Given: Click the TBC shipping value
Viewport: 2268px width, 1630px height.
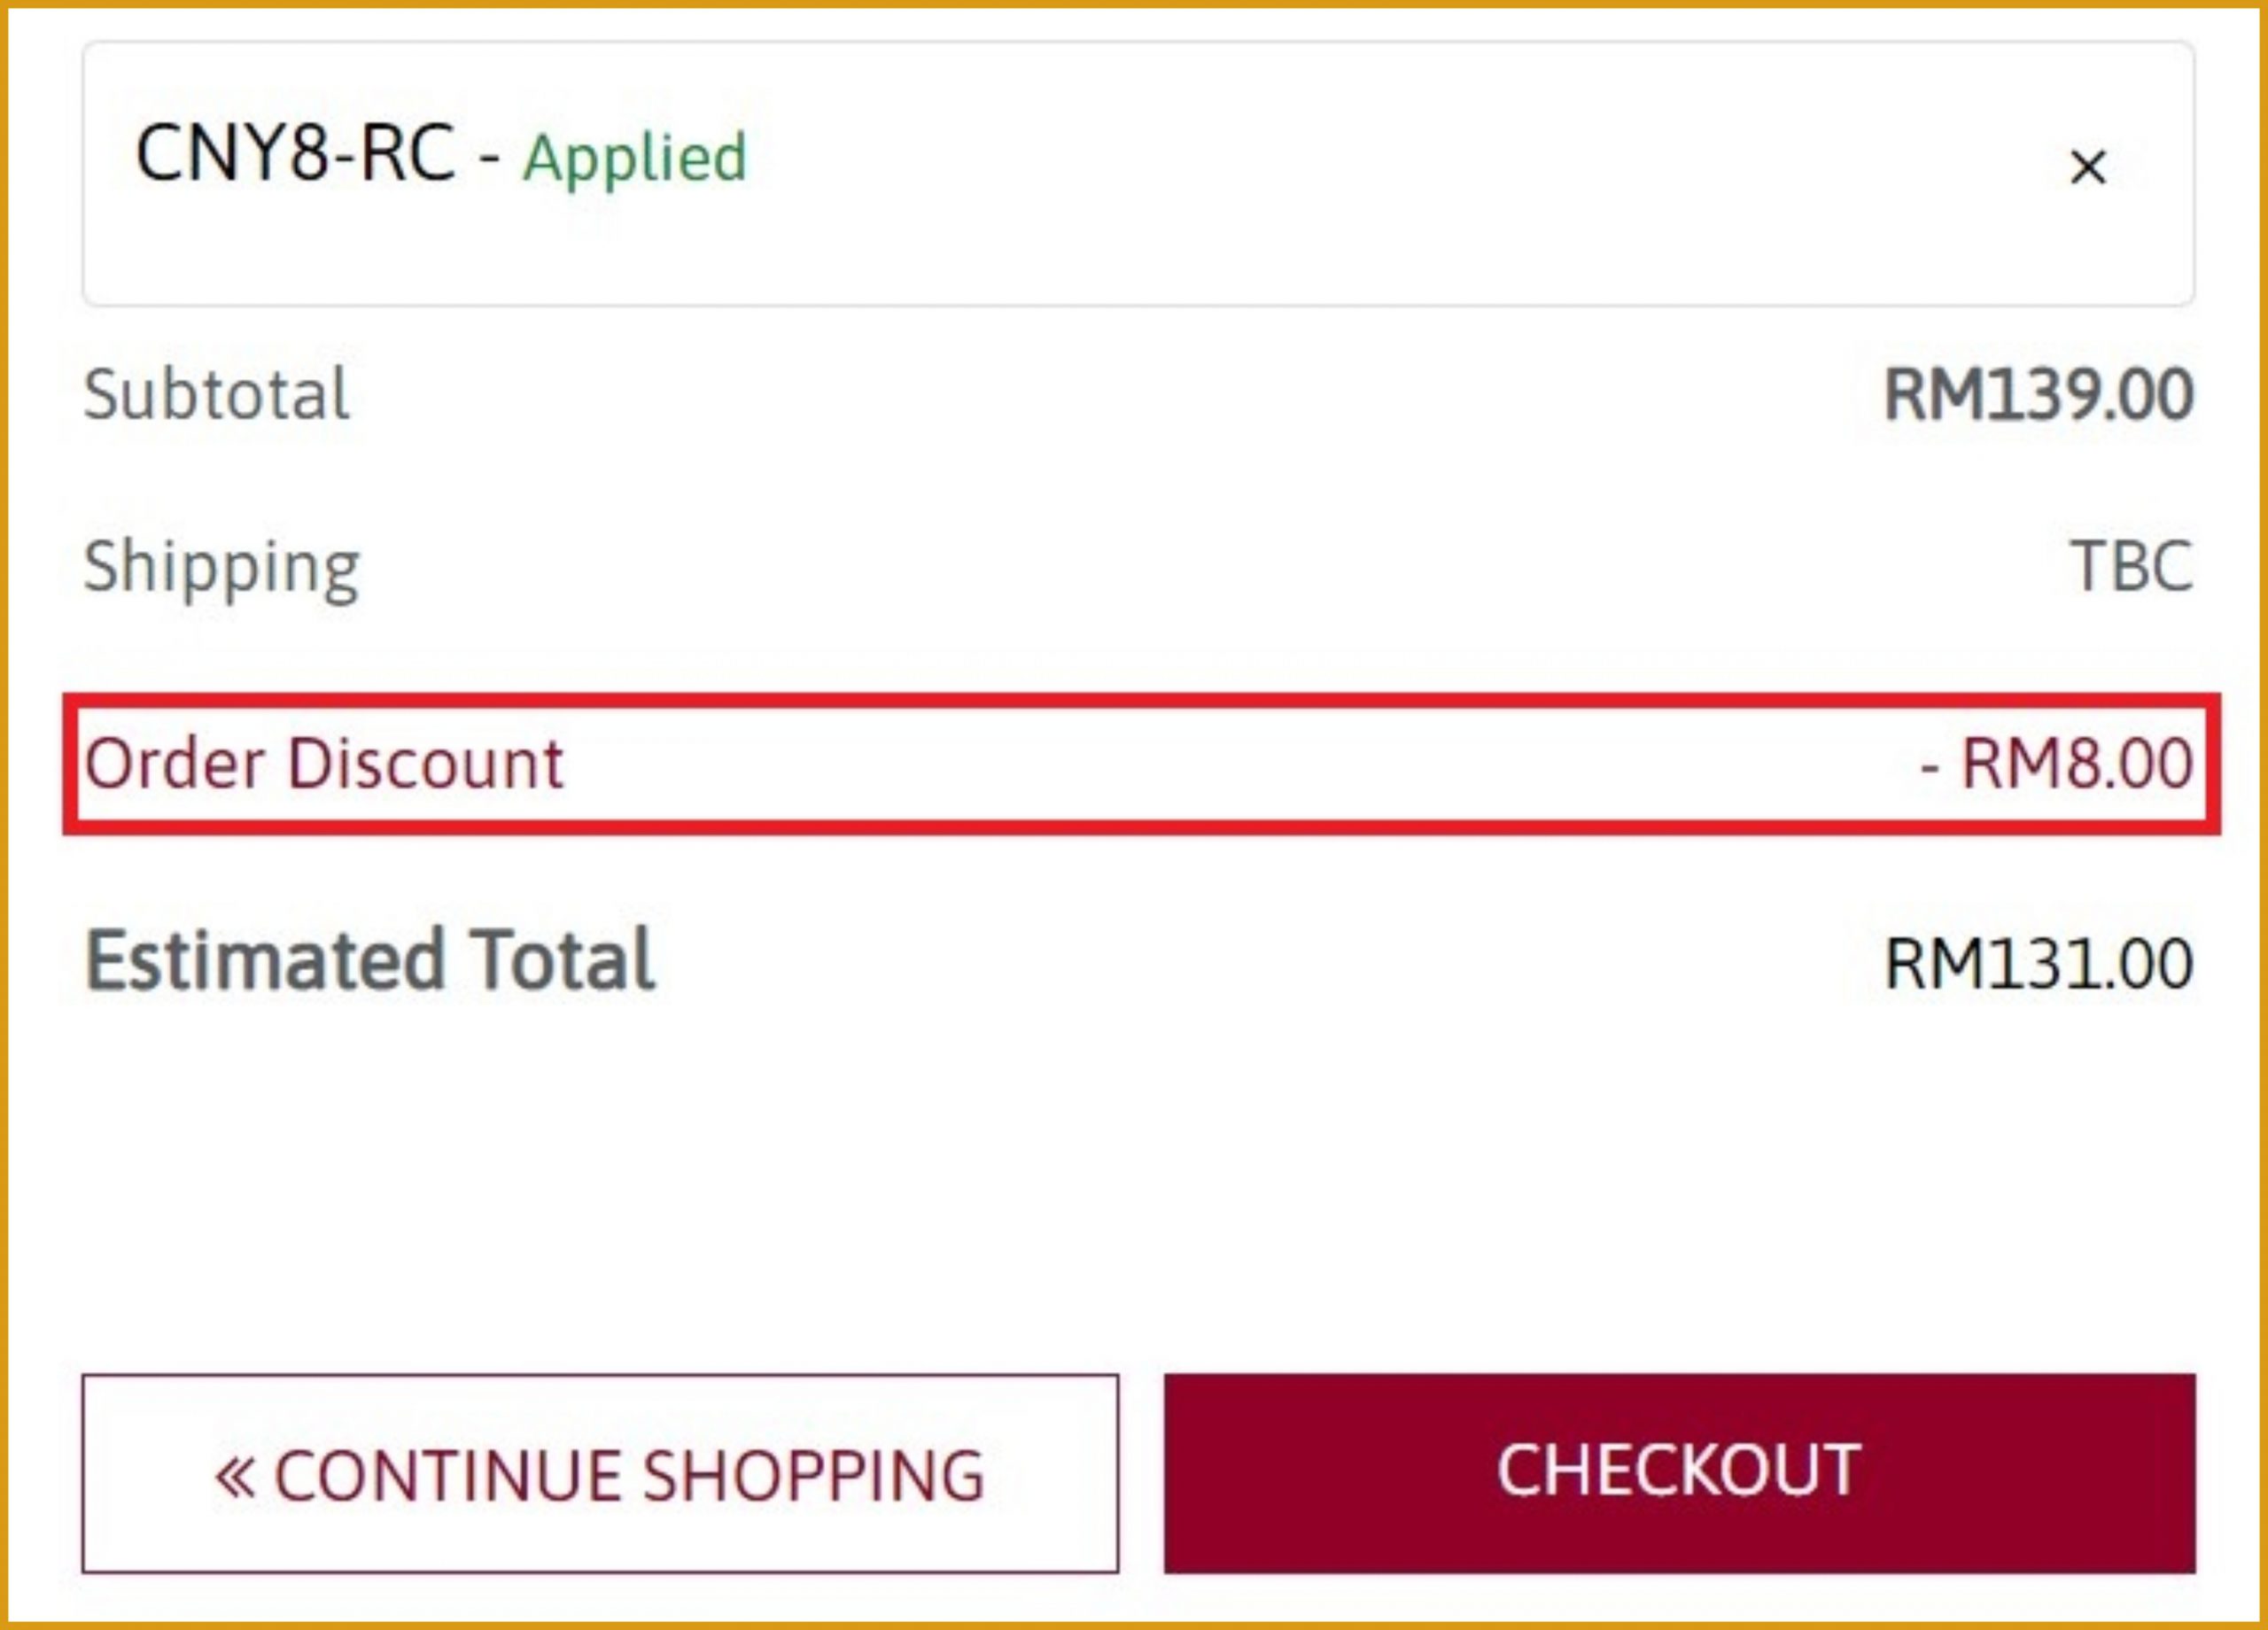Looking at the screenshot, I should tap(2131, 567).
